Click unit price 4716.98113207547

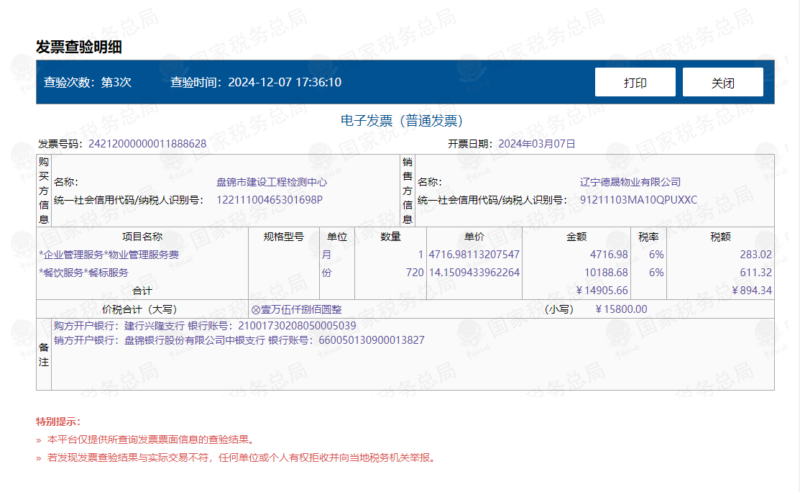pyautogui.click(x=474, y=255)
